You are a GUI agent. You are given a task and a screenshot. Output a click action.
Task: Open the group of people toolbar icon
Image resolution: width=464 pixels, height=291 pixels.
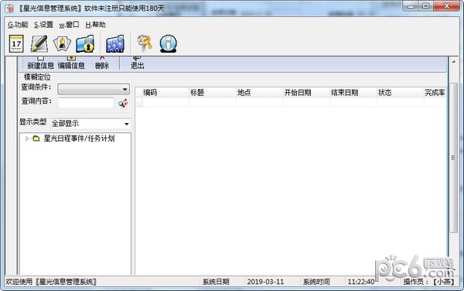coord(115,44)
